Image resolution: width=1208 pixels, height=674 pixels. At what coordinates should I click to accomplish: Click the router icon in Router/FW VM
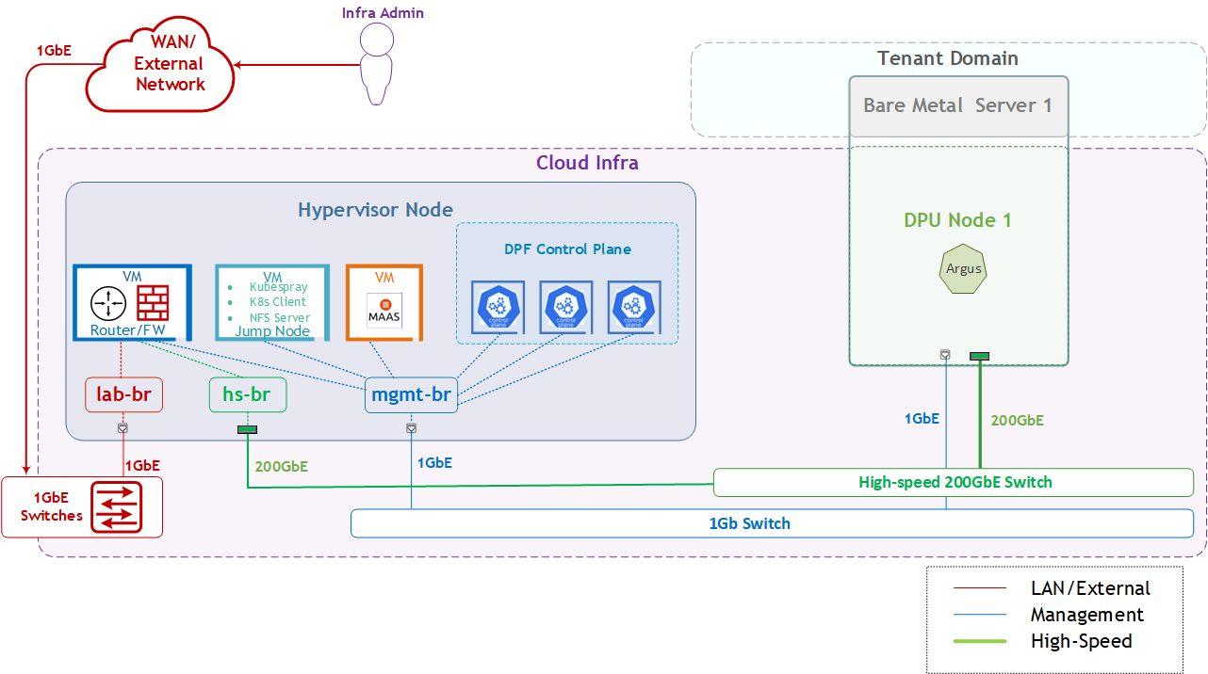point(107,303)
